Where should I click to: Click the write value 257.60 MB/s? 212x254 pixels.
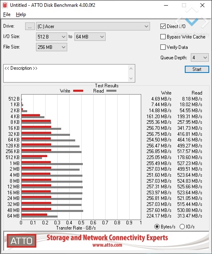[159, 210]
